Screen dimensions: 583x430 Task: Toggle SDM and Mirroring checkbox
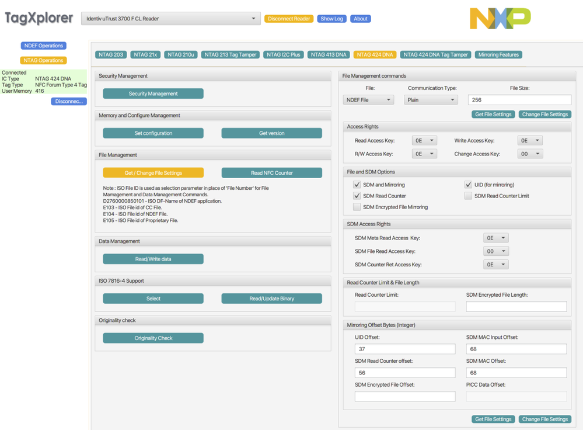coord(357,185)
